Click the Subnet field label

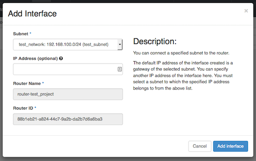click(x=20, y=34)
